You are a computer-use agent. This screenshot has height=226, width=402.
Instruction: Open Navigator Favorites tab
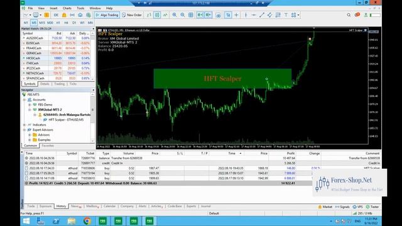[x=48, y=146]
